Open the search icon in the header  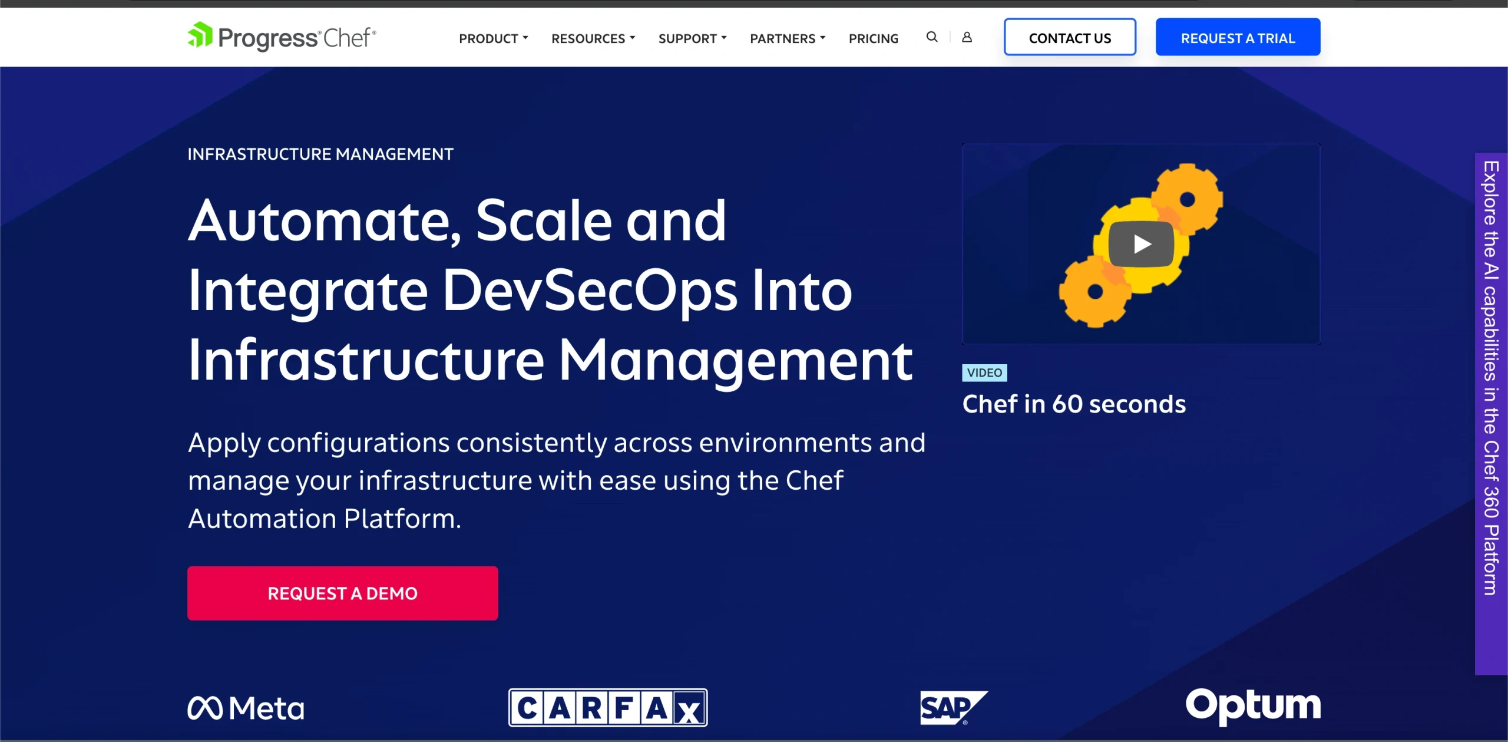(x=931, y=37)
